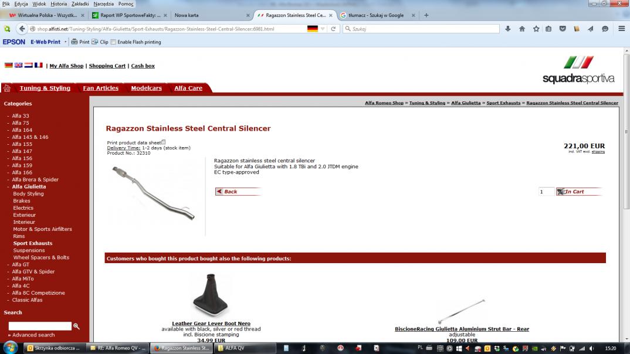Click the Delivery Time link
This screenshot has width=630, height=354.
123,148
